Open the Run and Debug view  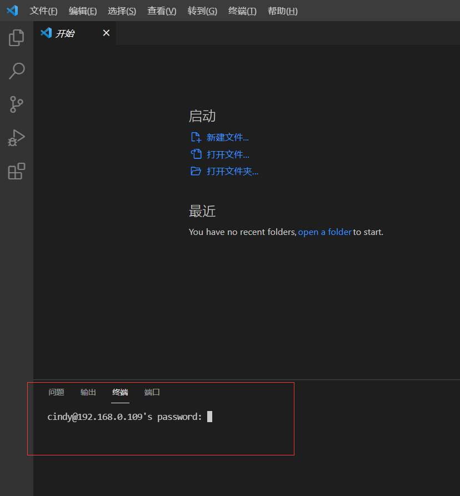click(x=16, y=138)
